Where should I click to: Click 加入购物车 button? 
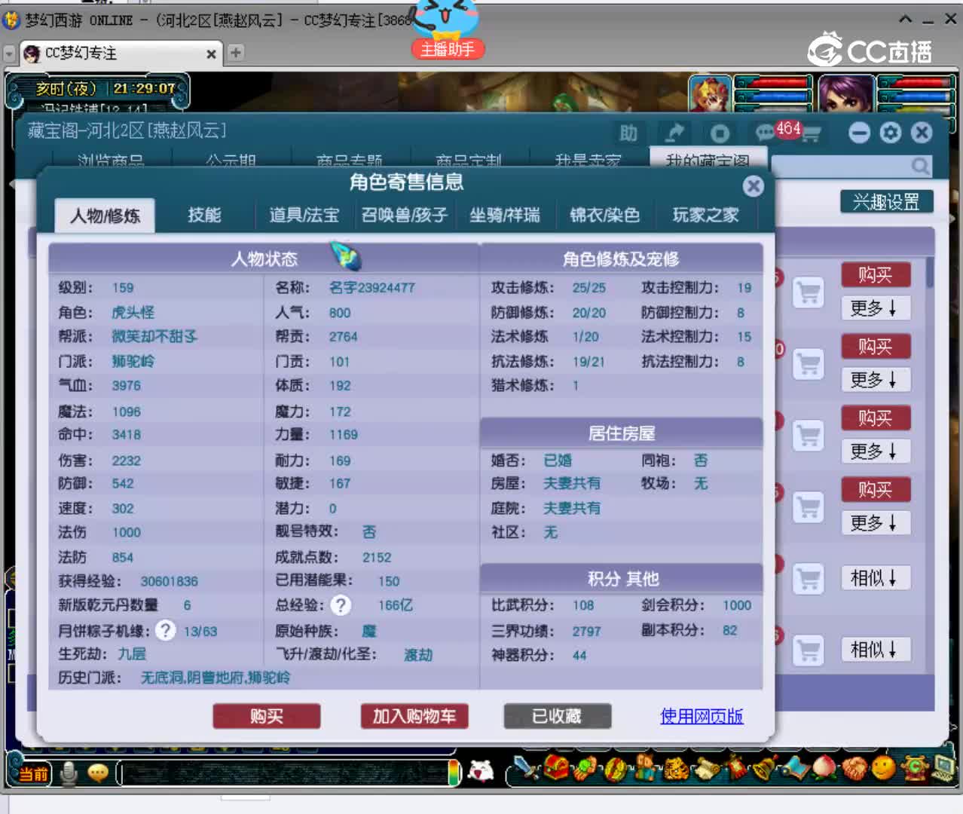414,716
